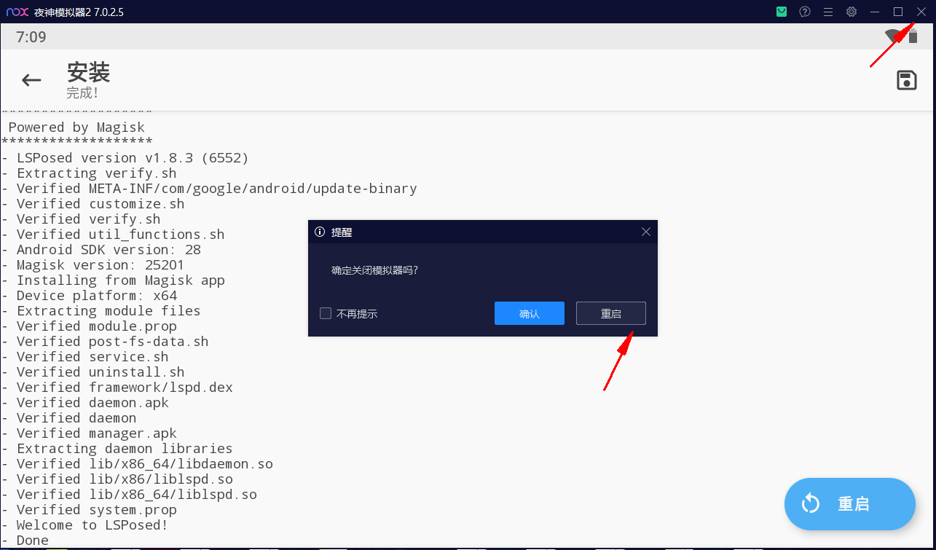Click the 'Verified uninstall.sh' line
The image size is (936, 550).
93,372
